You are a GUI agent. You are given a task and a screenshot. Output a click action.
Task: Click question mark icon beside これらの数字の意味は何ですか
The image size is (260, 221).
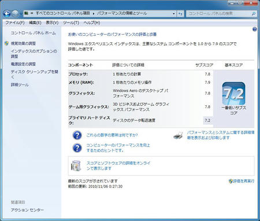[77, 135]
